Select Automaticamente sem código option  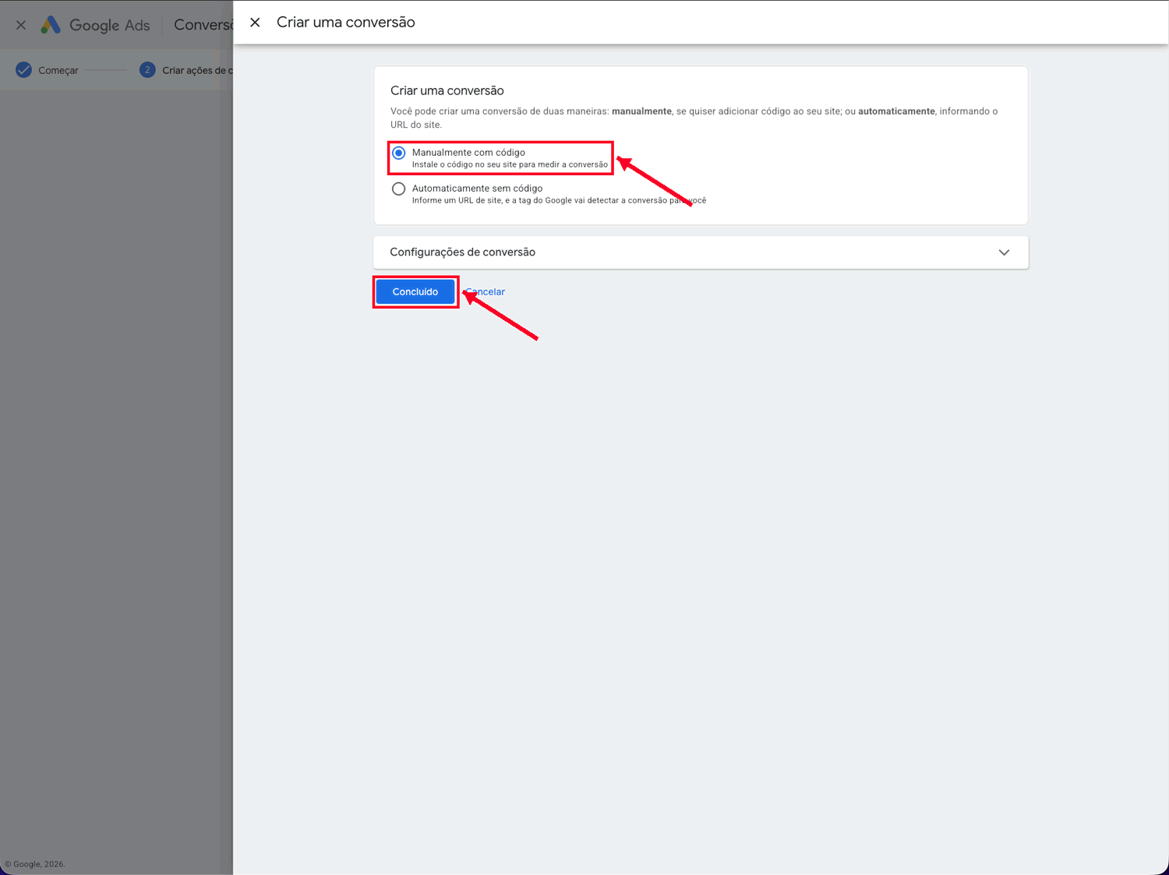398,189
